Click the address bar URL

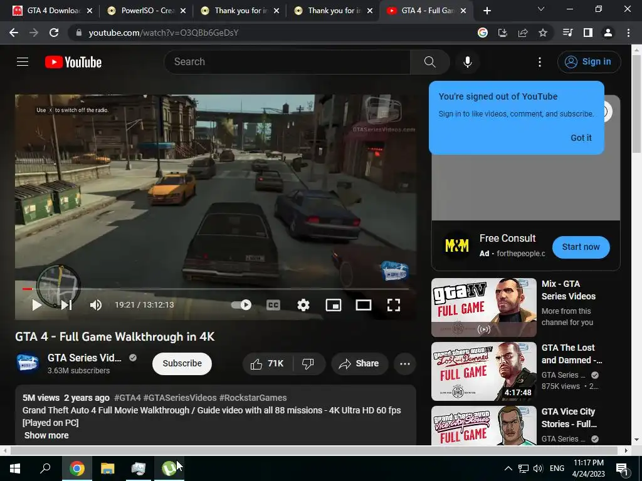(x=164, y=33)
